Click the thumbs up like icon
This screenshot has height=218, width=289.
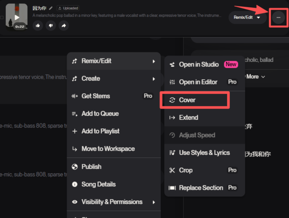pos(38,26)
